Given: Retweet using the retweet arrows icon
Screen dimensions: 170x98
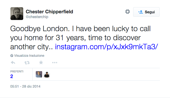Looking at the screenshot, I should (27, 63).
